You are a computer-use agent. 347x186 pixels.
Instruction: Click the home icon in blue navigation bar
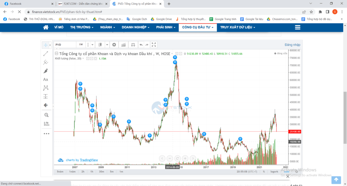click(x=46, y=27)
